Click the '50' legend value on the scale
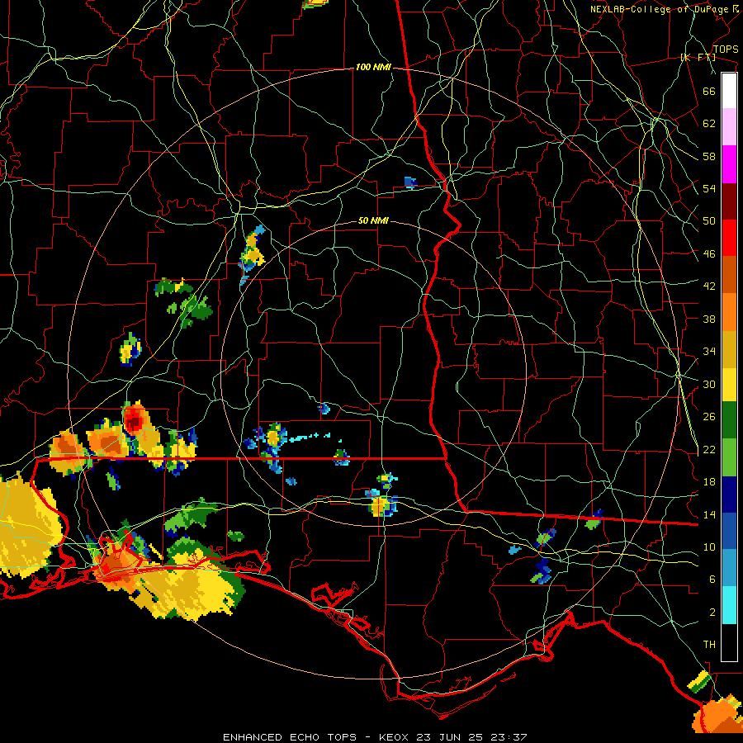Viewport: 743px width, 743px height. click(x=709, y=221)
